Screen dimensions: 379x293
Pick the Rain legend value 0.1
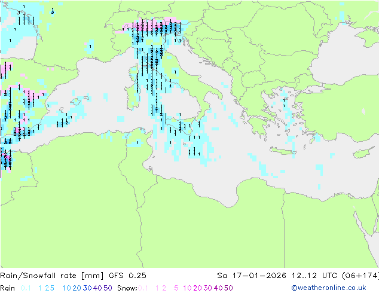point(26,288)
